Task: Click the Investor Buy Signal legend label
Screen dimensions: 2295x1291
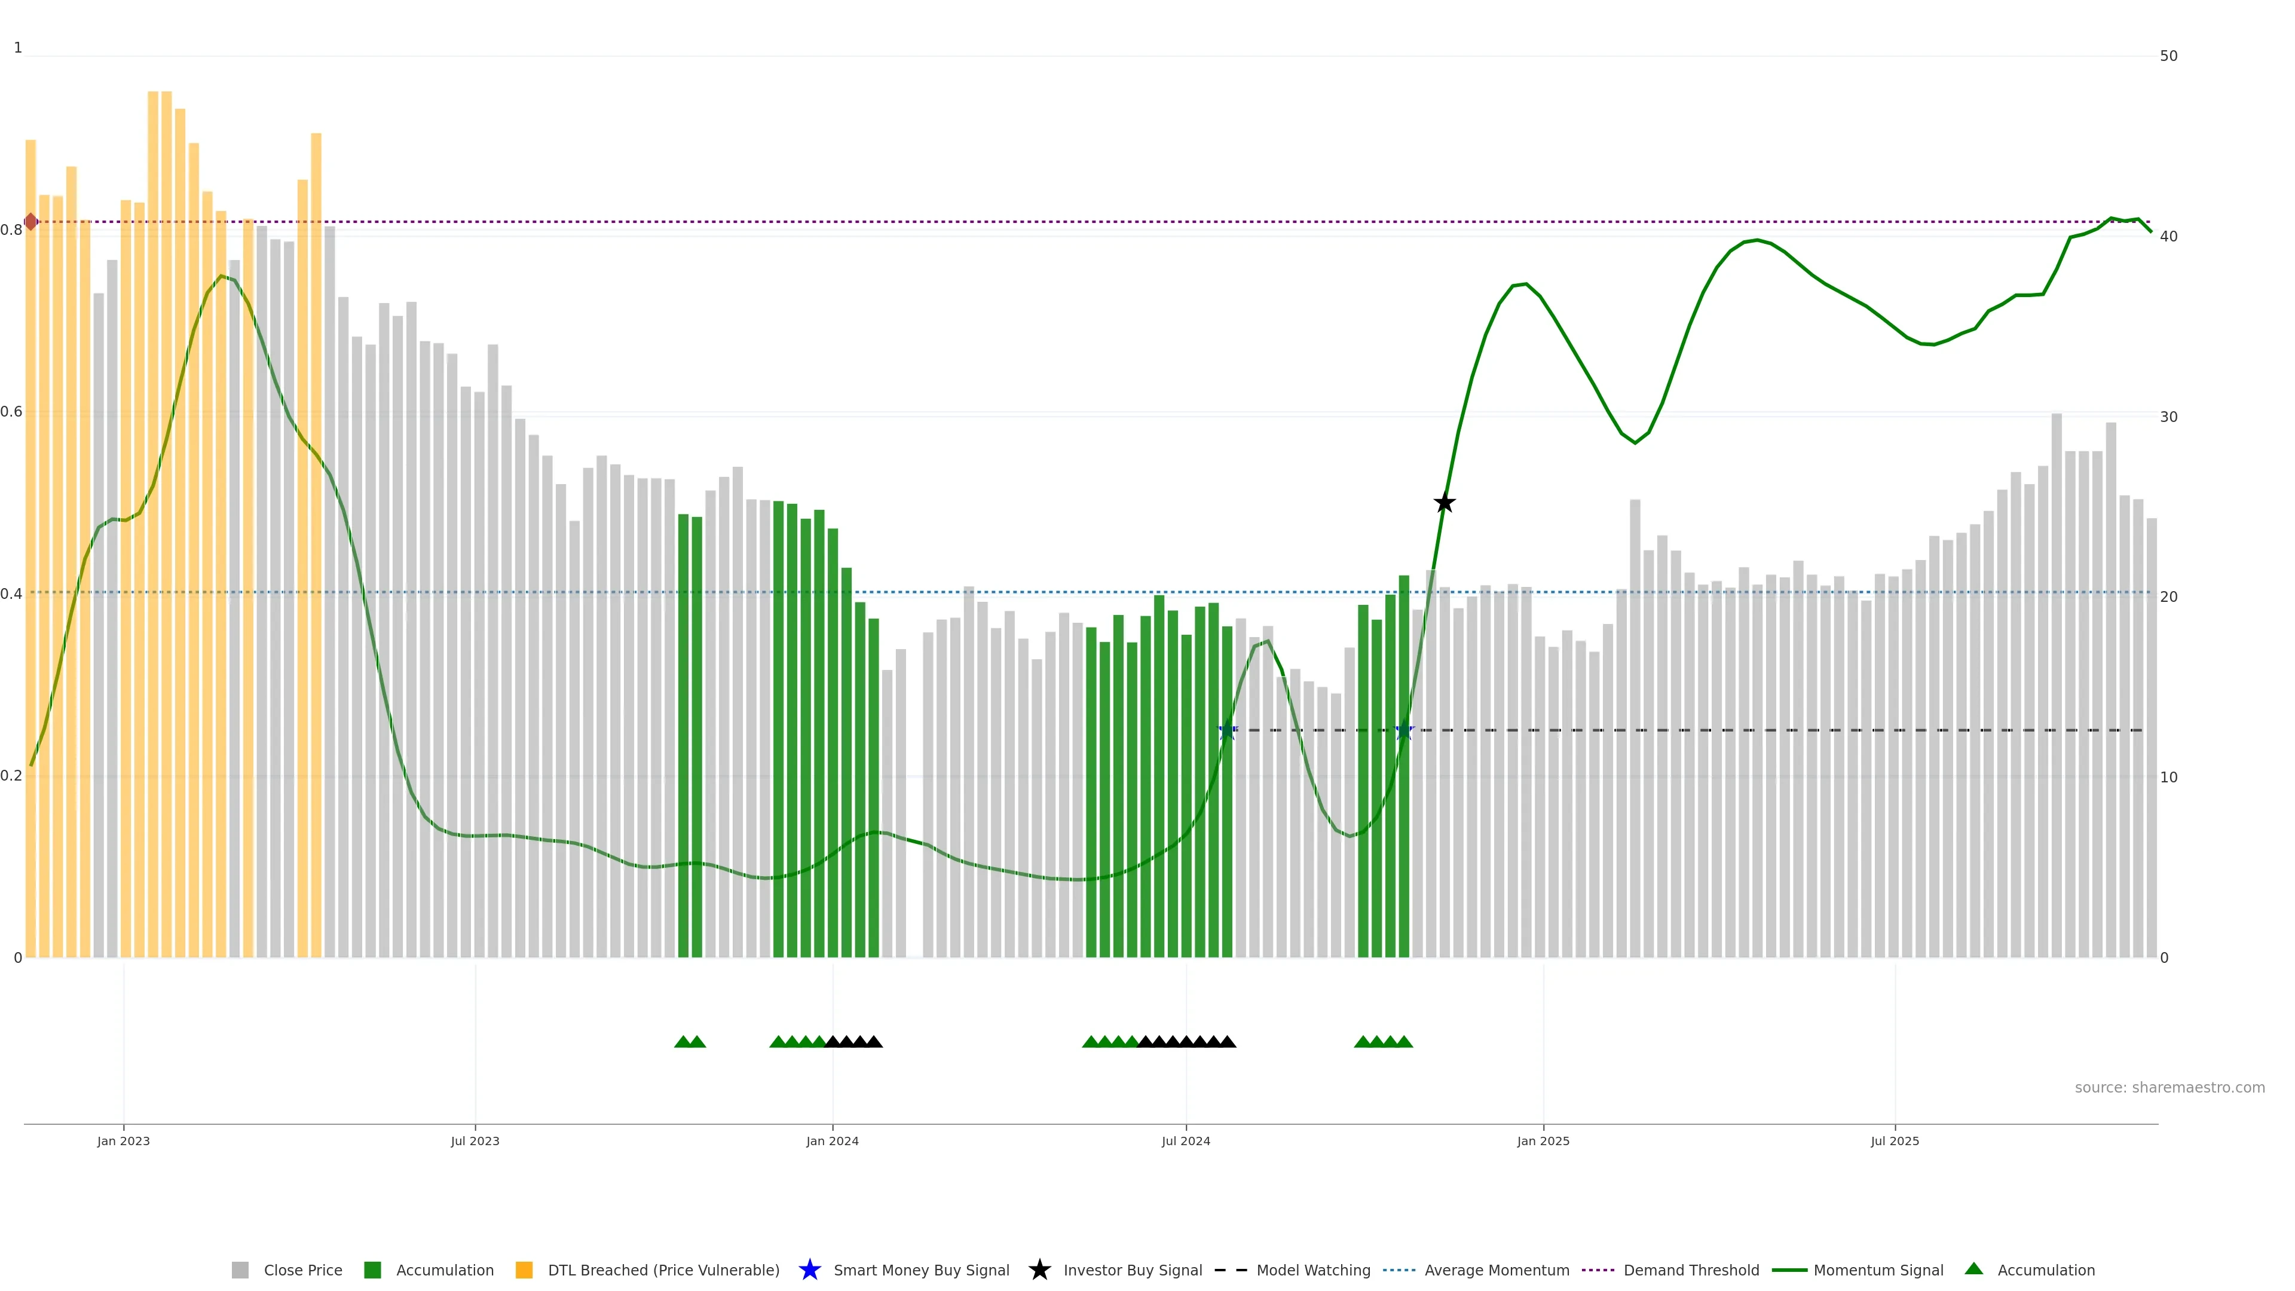Action: [x=1133, y=1269]
